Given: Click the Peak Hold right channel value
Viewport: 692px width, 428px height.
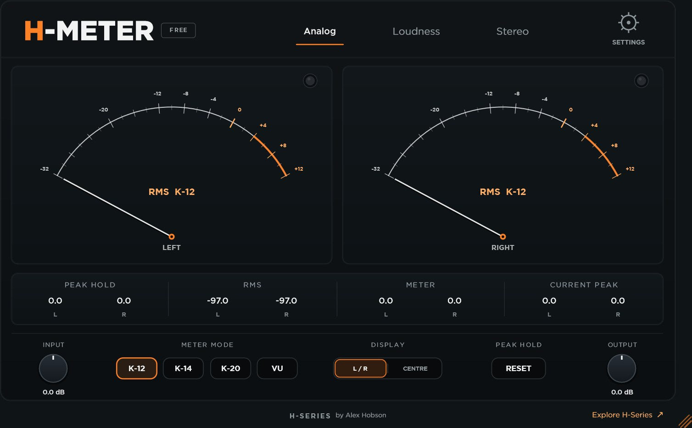Looking at the screenshot, I should coord(124,301).
